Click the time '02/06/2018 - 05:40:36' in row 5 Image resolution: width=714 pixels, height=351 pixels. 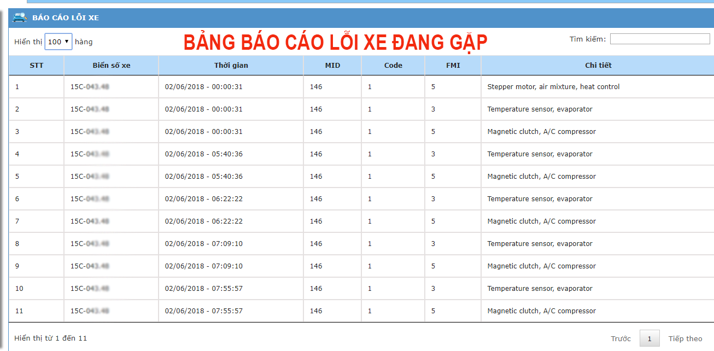(x=203, y=177)
